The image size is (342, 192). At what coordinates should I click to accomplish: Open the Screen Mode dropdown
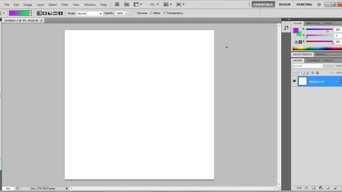181,4
